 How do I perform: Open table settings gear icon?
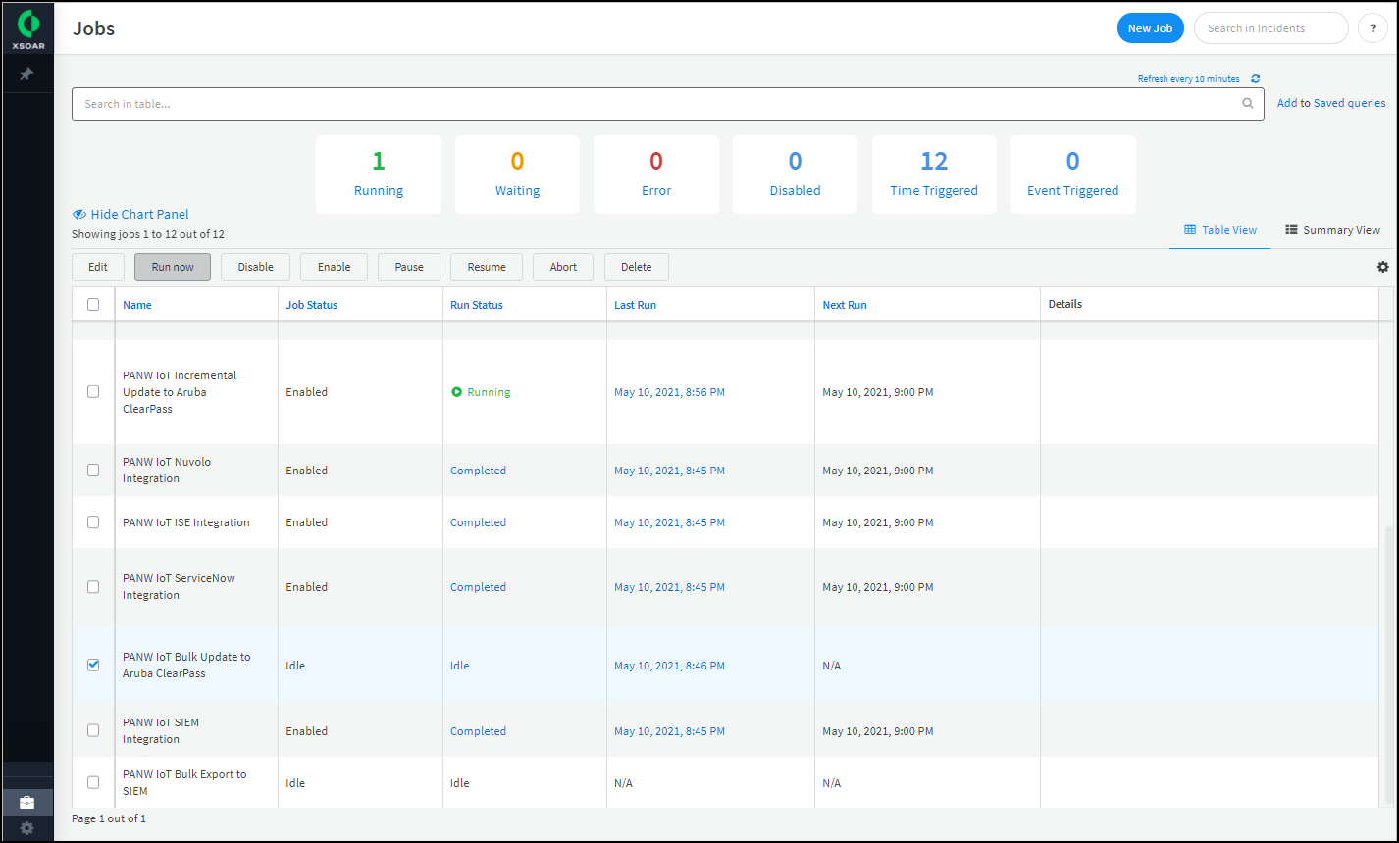click(1382, 267)
